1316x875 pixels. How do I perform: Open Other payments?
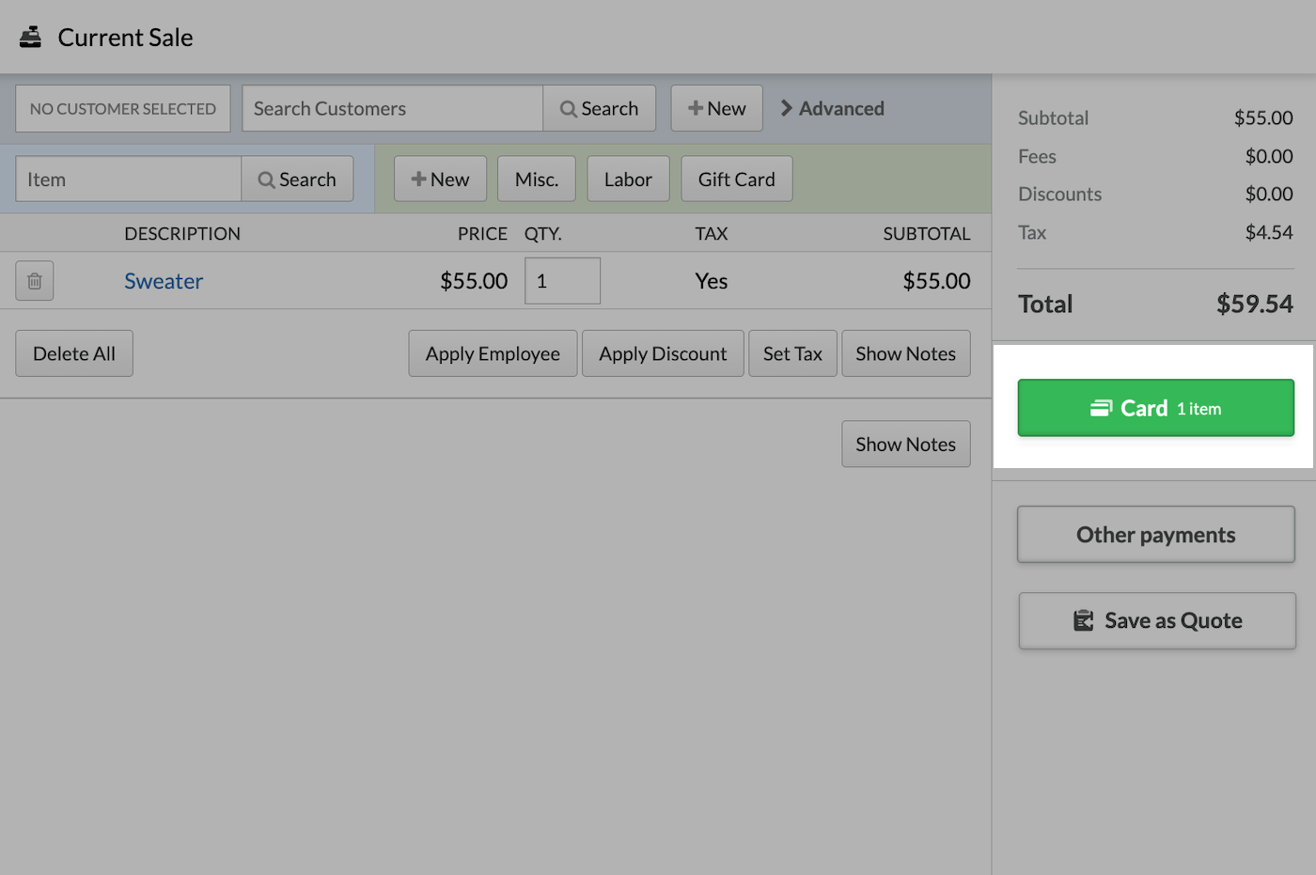[1156, 535]
